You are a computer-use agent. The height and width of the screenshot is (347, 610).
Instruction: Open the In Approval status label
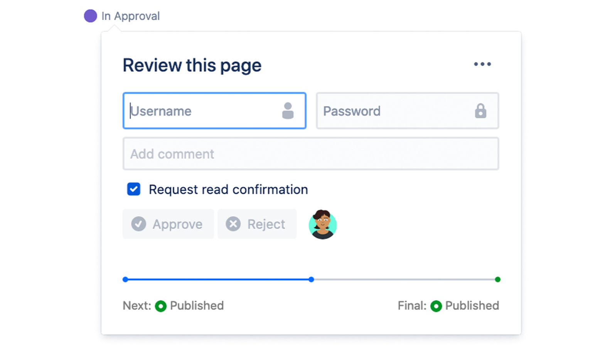130,16
